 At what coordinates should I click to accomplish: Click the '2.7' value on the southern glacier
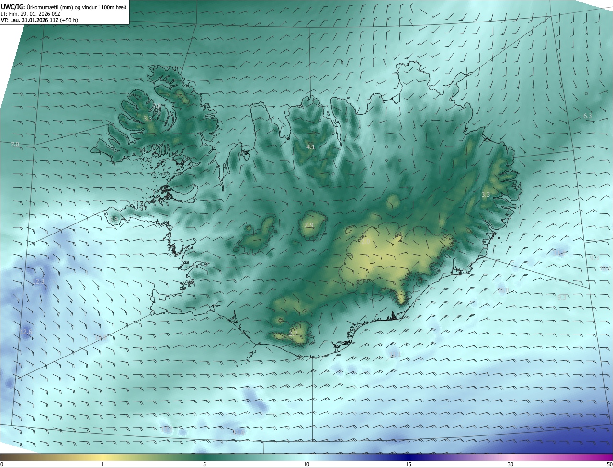293,334
